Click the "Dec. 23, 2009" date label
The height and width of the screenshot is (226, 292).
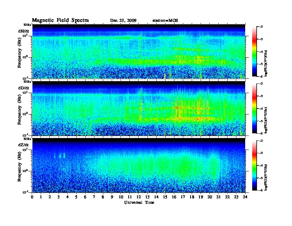click(x=123, y=21)
